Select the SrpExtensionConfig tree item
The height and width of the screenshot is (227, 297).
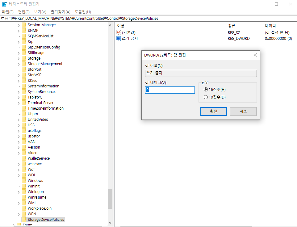[44, 47]
